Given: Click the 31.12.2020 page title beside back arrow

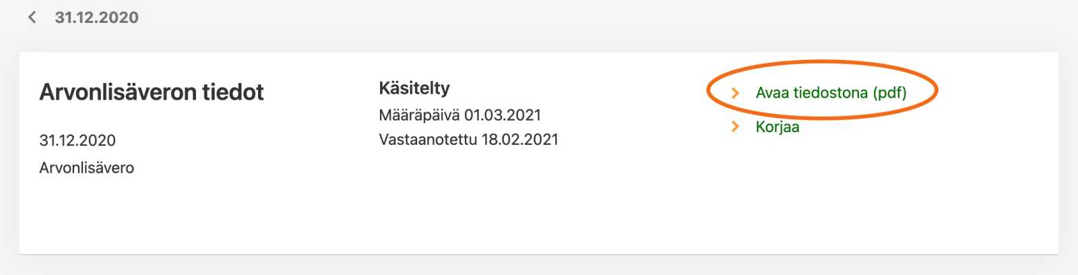Looking at the screenshot, I should [x=96, y=18].
